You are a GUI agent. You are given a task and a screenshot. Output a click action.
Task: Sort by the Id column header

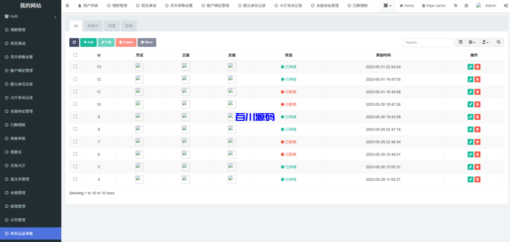pos(99,55)
